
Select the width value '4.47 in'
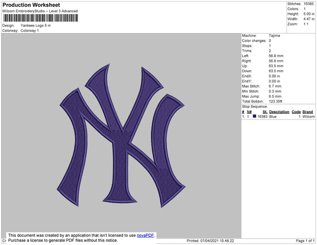pos(309,19)
